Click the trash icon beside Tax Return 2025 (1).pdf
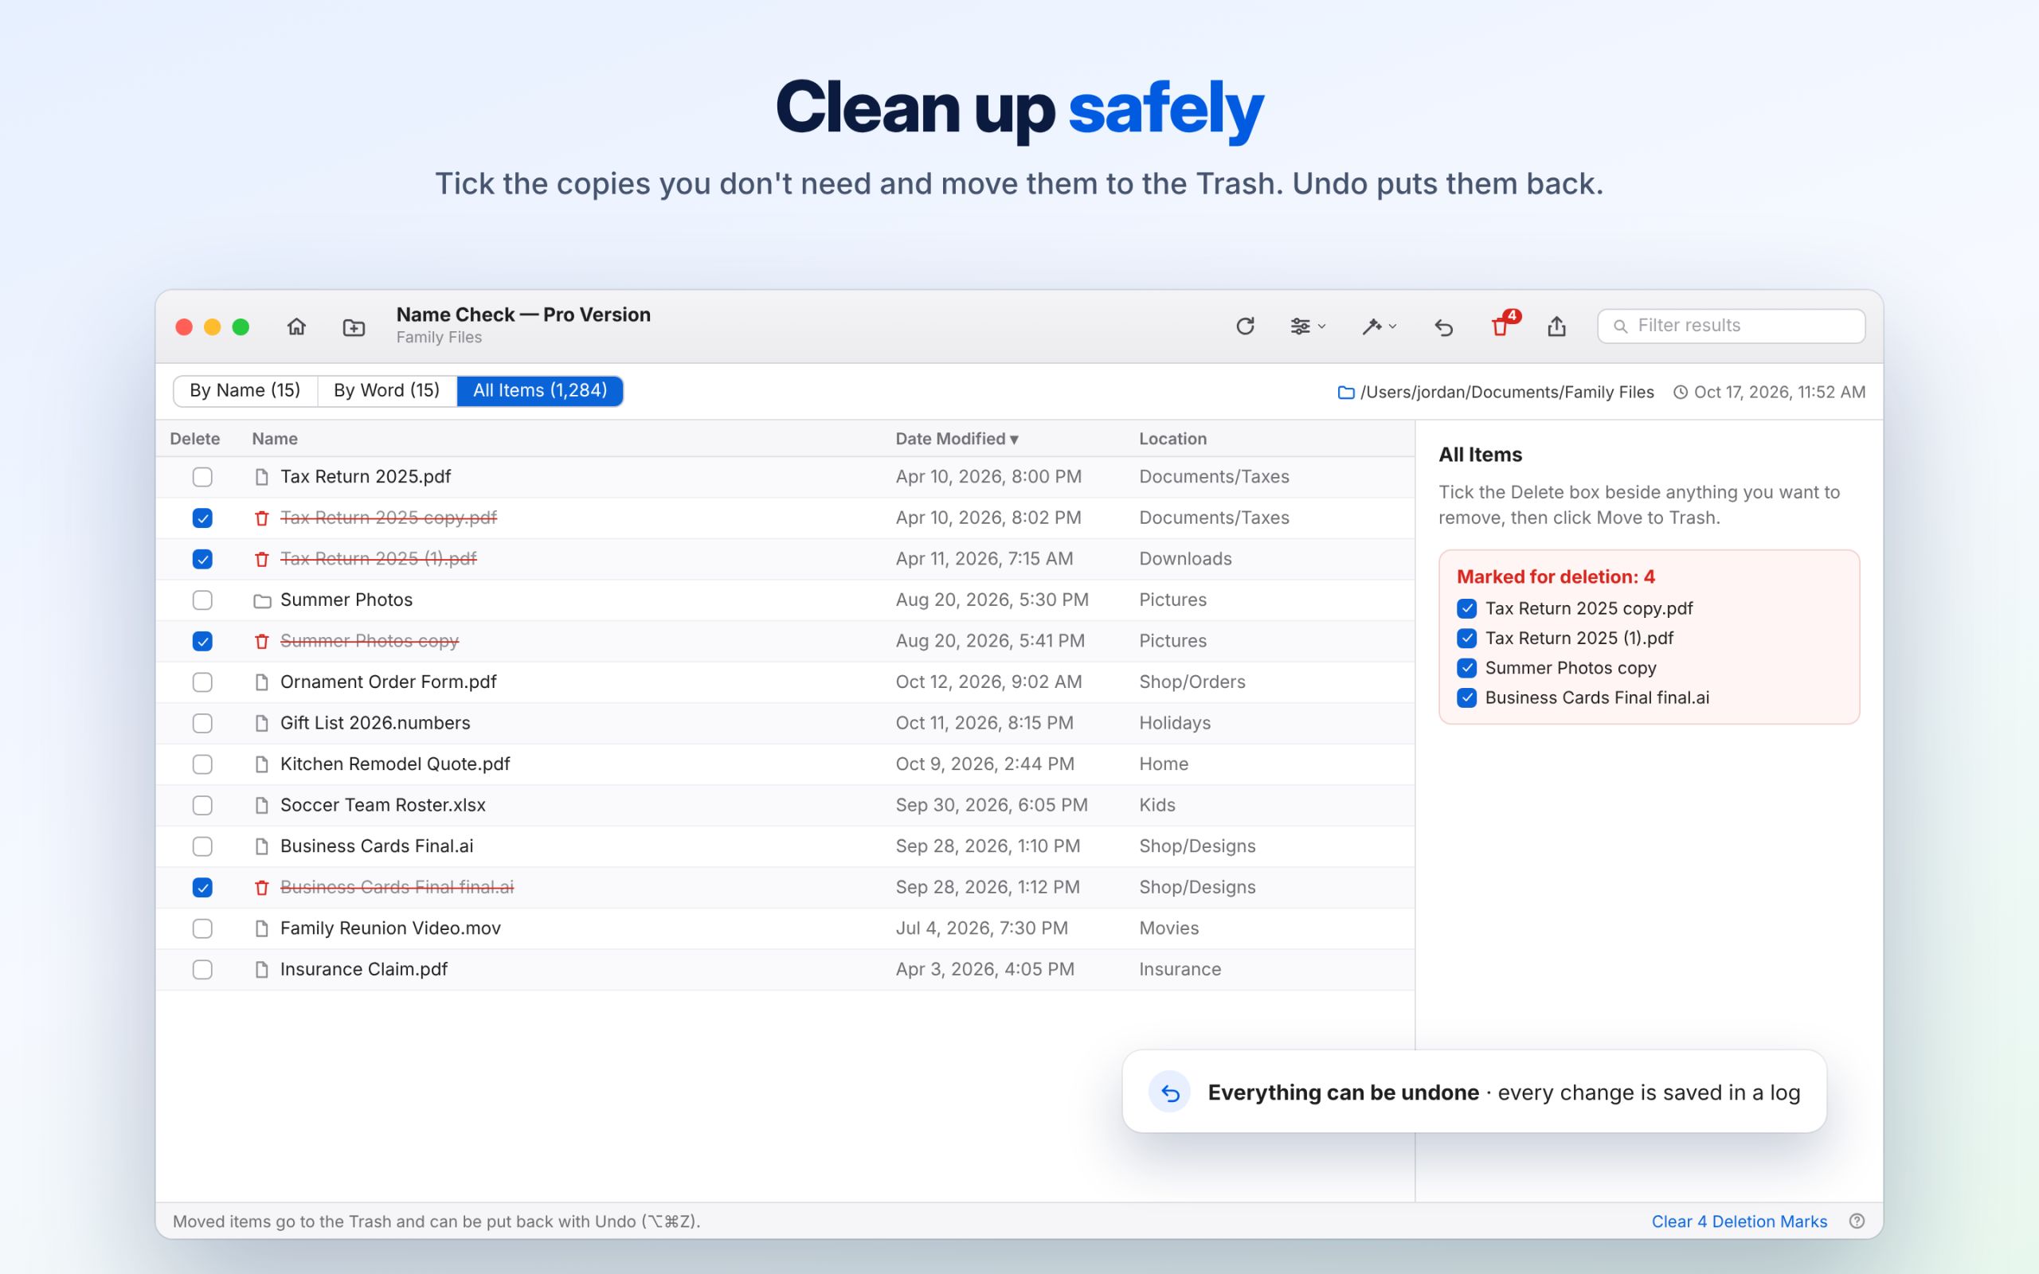This screenshot has height=1274, width=2039. pyautogui.click(x=262, y=560)
